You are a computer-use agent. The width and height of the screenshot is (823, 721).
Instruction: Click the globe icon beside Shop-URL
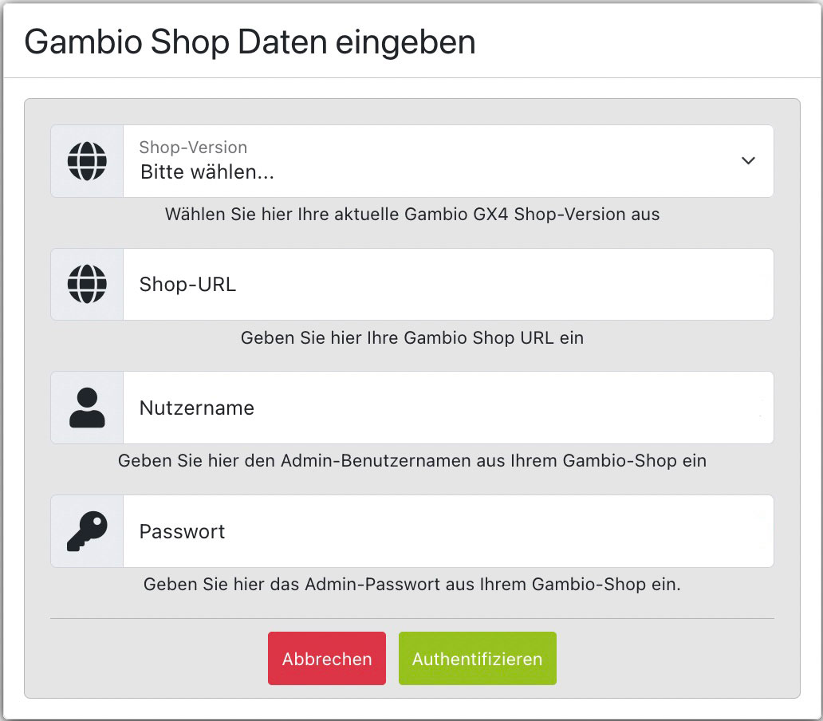click(87, 284)
